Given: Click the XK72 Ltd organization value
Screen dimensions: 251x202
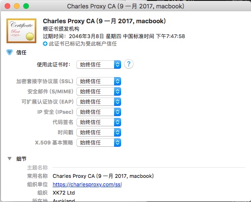Looking at the screenshot, I should coord(64,193).
